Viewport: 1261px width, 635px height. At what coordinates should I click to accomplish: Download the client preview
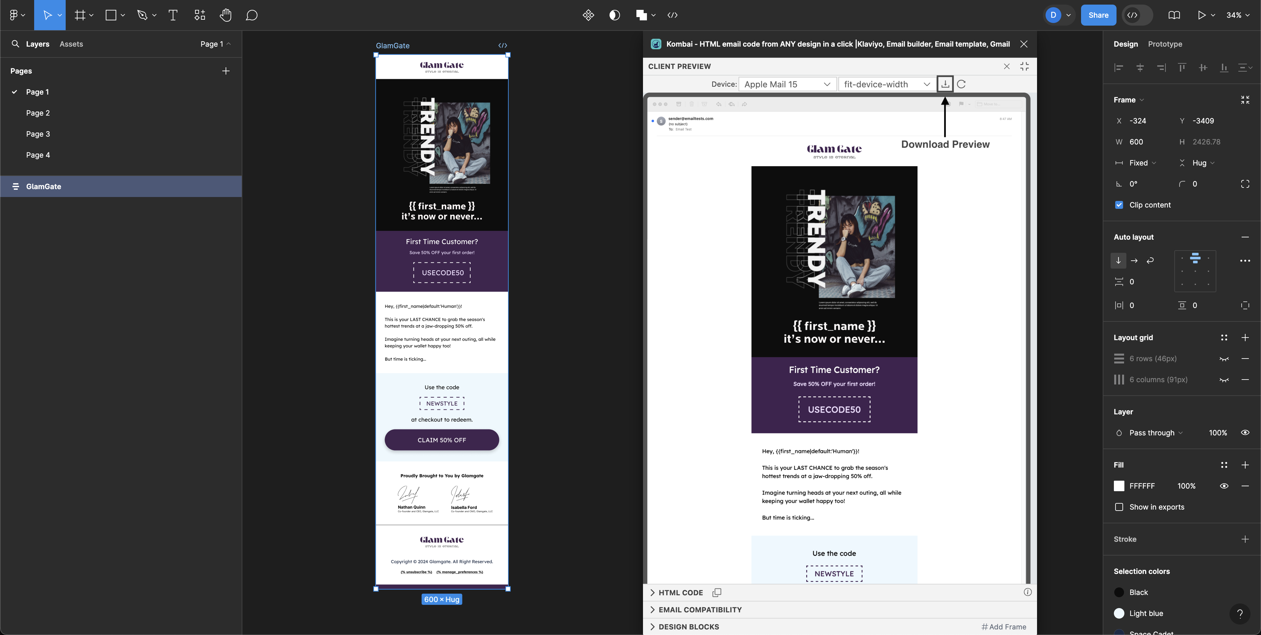pyautogui.click(x=945, y=84)
